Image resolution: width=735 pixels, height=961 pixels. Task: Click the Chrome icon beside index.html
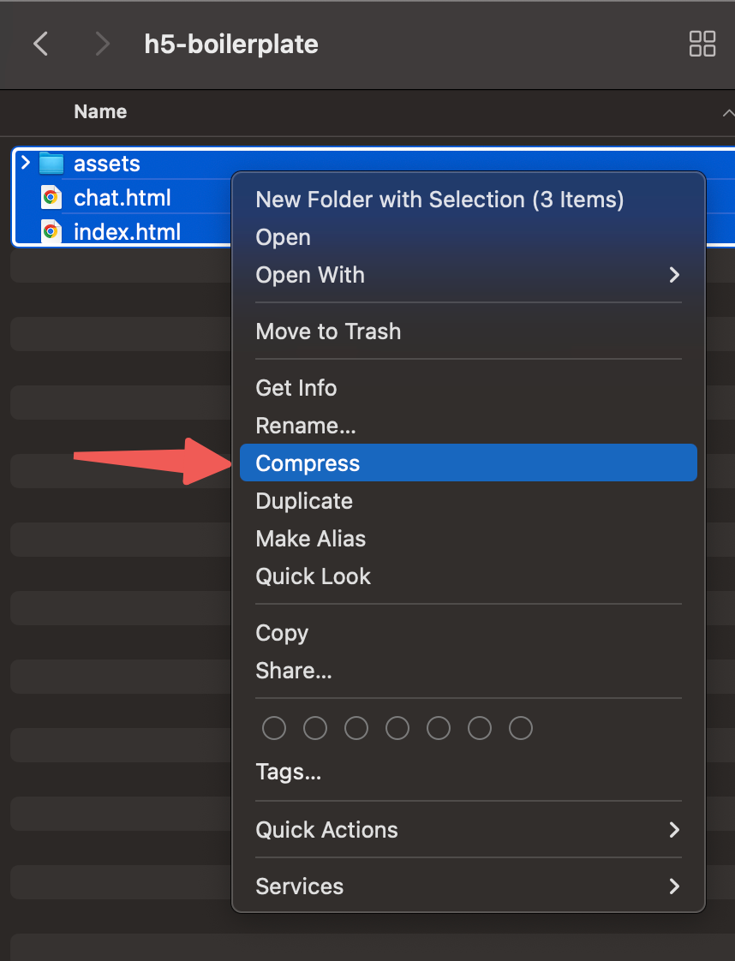pyautogui.click(x=51, y=231)
